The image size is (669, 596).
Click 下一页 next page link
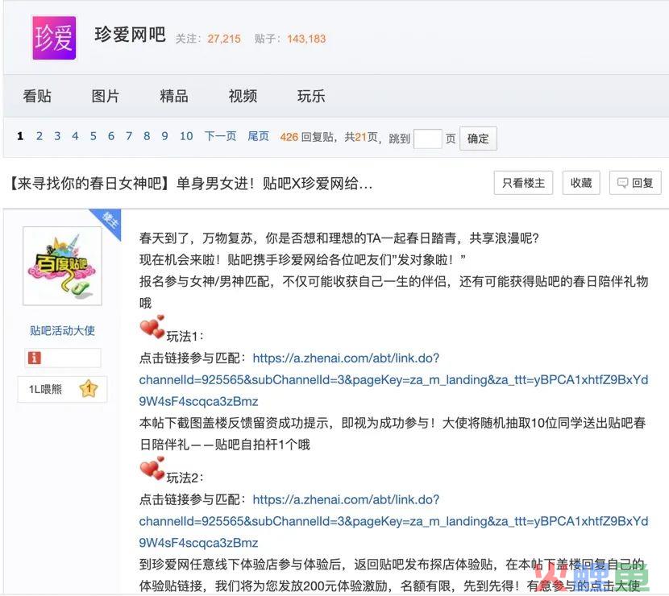click(220, 136)
